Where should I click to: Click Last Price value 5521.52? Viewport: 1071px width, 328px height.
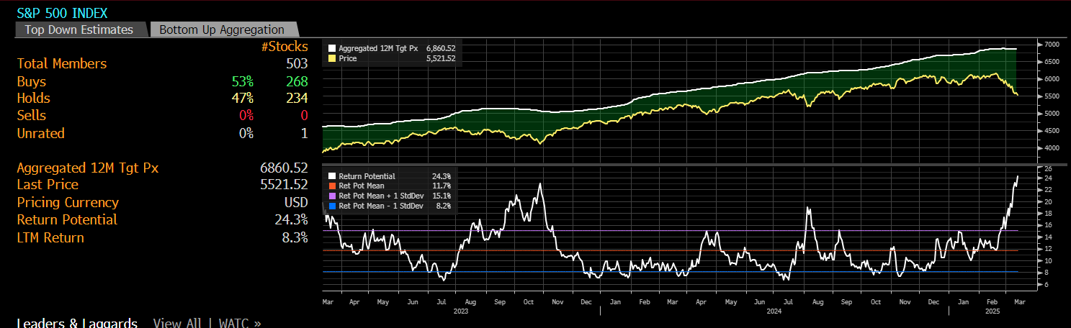(x=284, y=186)
